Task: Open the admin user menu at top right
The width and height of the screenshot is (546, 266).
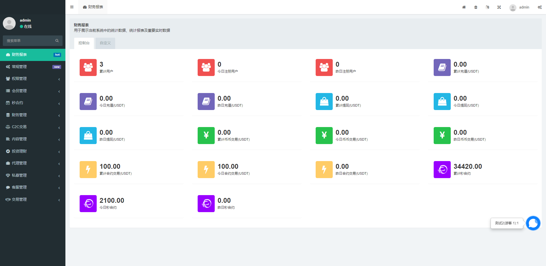Action: tap(520, 7)
